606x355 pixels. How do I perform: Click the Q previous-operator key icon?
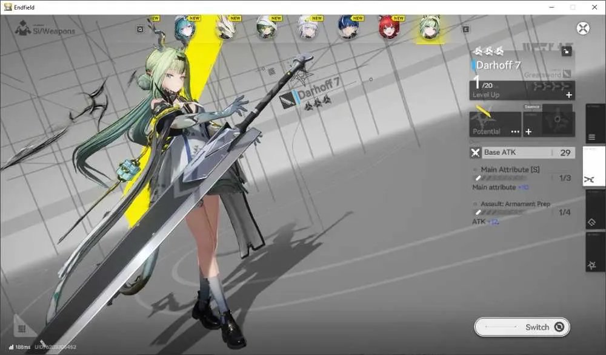141,29
